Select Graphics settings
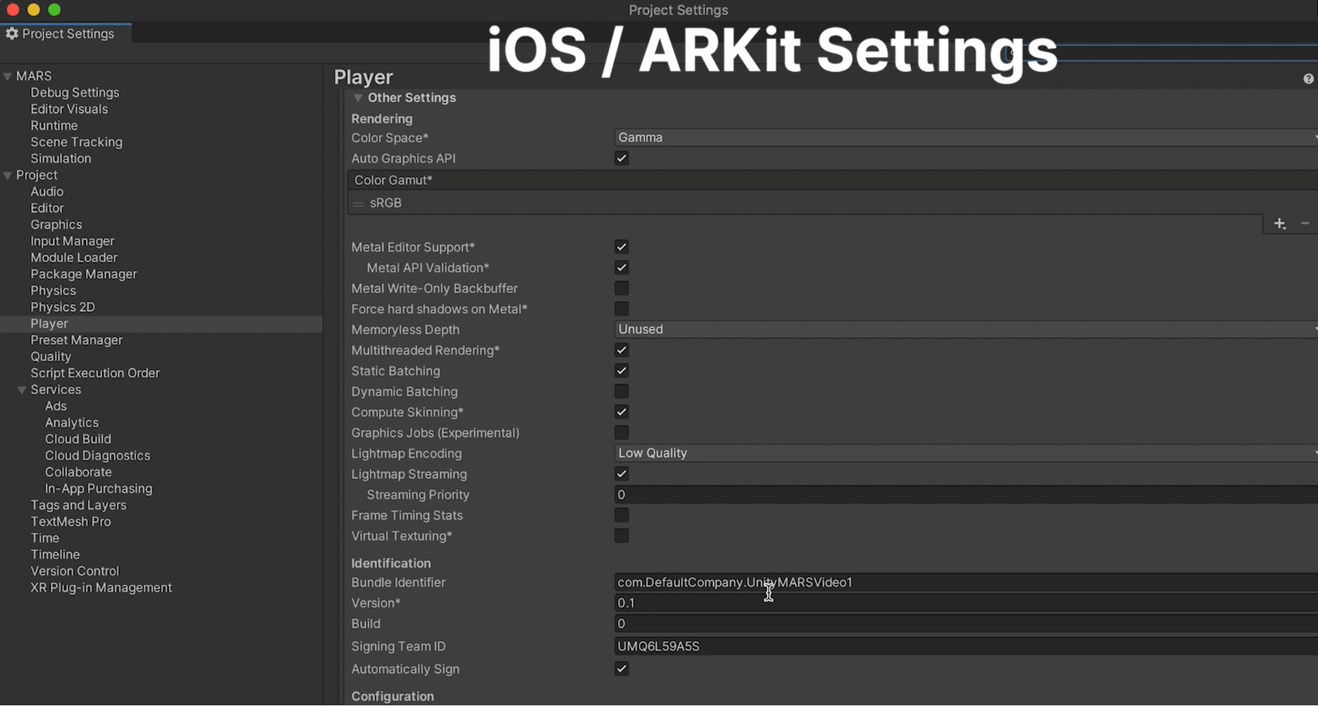The image size is (1318, 706). [56, 225]
